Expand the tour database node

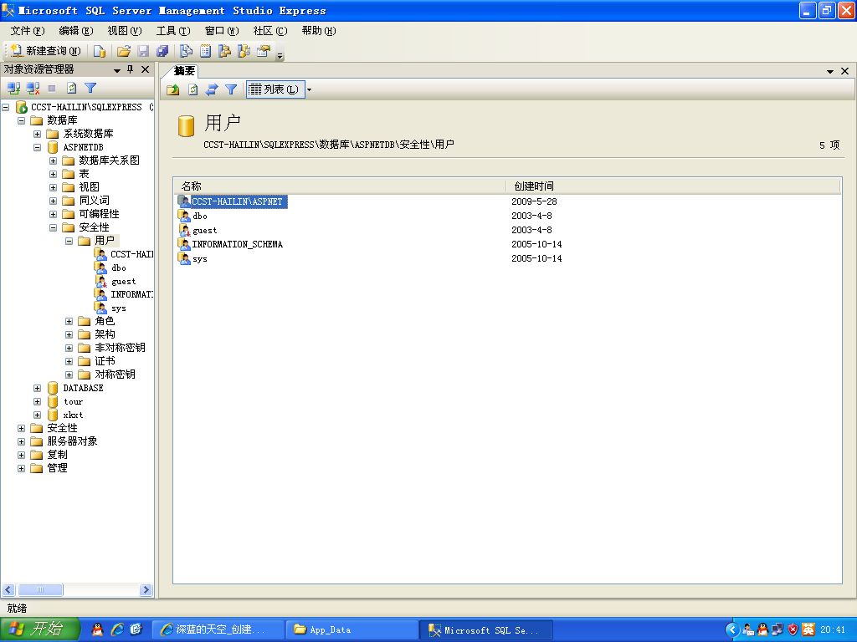37,401
